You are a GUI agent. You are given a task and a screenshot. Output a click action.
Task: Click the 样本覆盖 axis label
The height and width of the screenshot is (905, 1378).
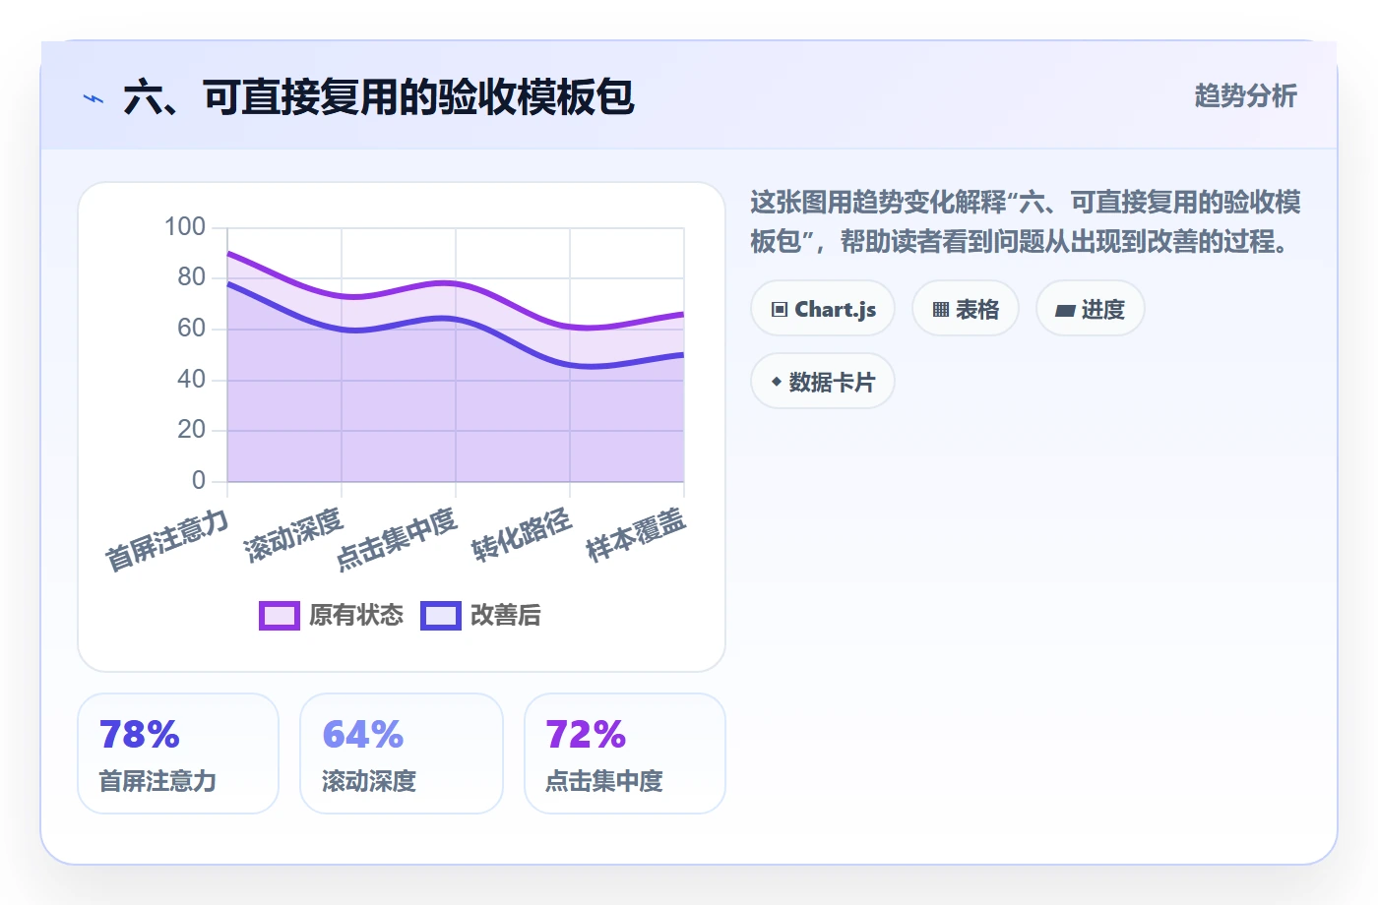[636, 535]
